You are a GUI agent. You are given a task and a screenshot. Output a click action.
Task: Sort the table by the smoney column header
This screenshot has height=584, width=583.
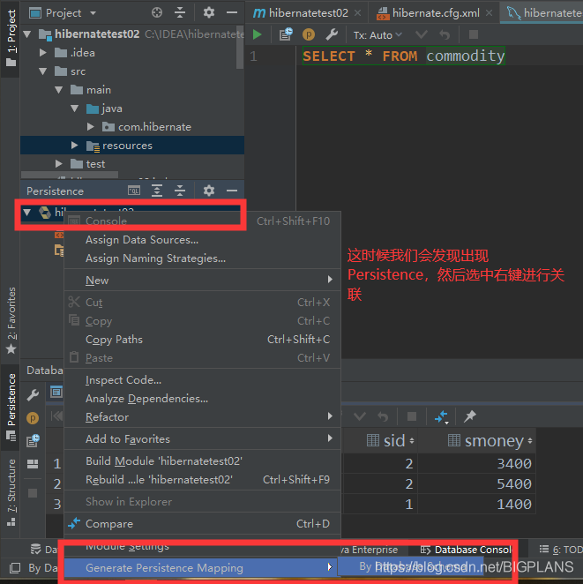492,440
